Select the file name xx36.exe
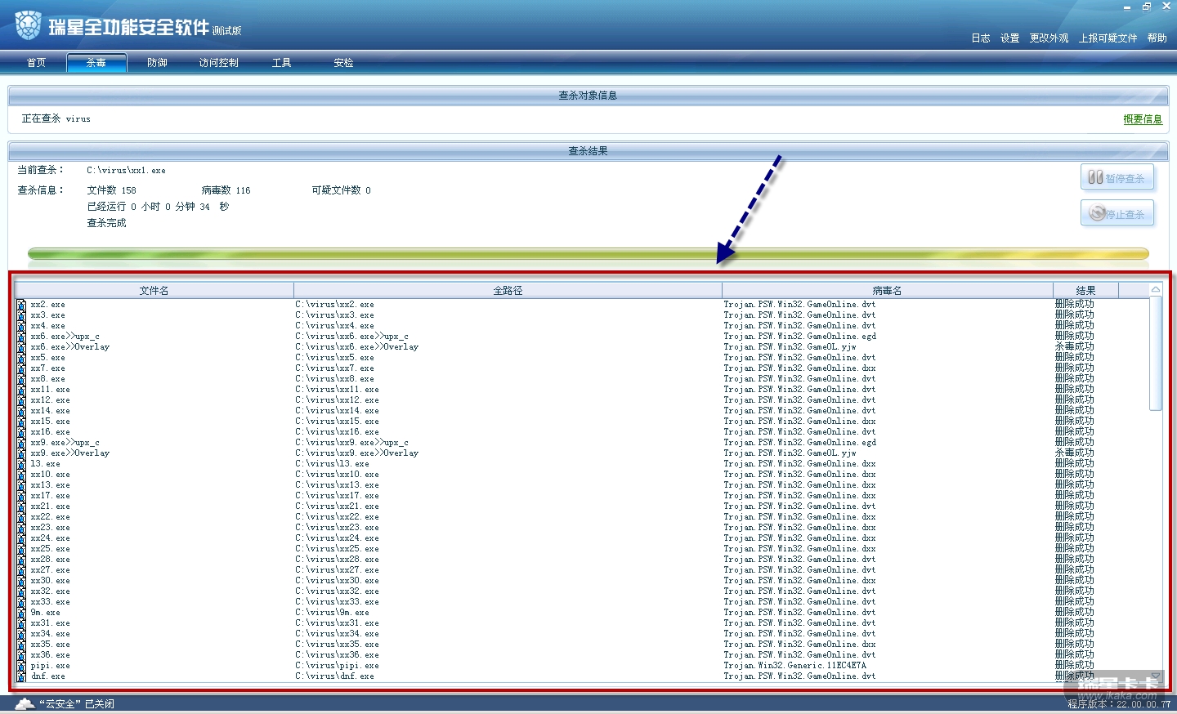1177x714 pixels. coord(51,655)
